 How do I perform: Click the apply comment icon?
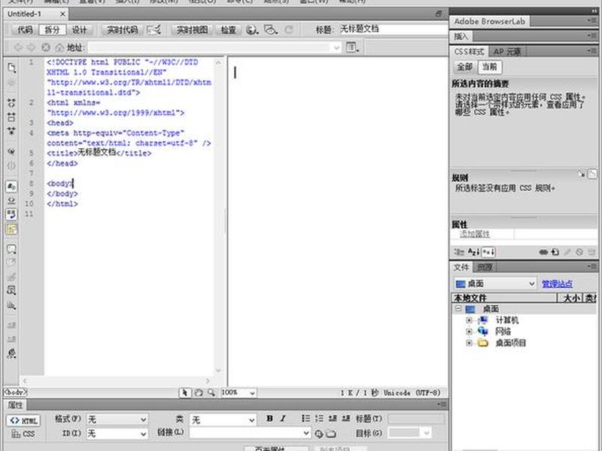pos(11,250)
